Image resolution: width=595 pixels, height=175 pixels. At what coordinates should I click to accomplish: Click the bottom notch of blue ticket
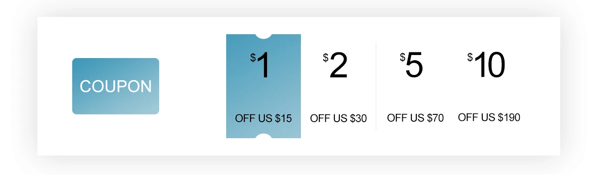(x=264, y=136)
